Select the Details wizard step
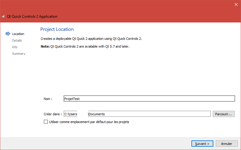The height and width of the screenshot is (150, 241). [17, 40]
